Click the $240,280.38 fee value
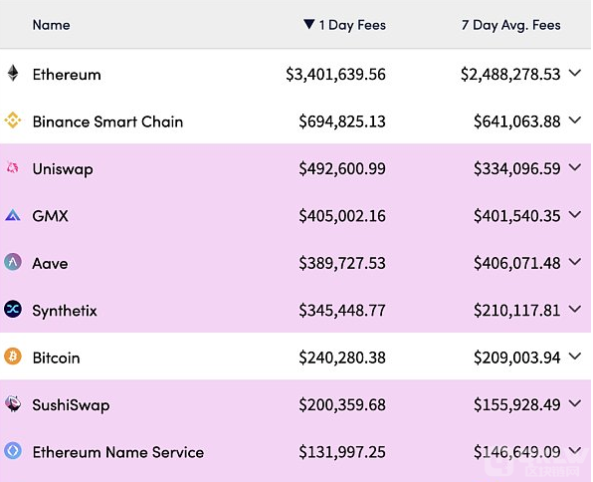Image resolution: width=593 pixels, height=482 pixels. tap(342, 358)
